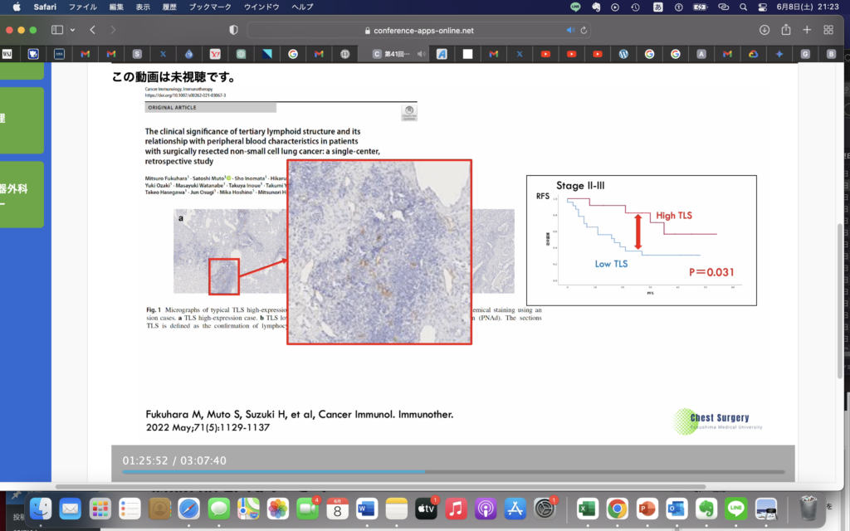Image resolution: width=850 pixels, height=531 pixels.
Task: Toggle the Safari sidebar button
Action: [x=56, y=30]
